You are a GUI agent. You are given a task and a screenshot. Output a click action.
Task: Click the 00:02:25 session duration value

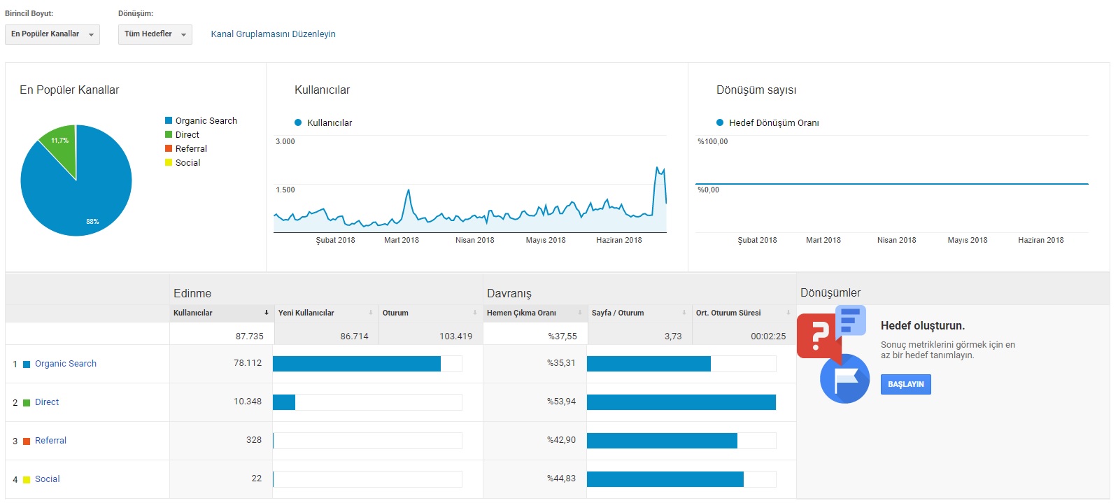click(768, 336)
